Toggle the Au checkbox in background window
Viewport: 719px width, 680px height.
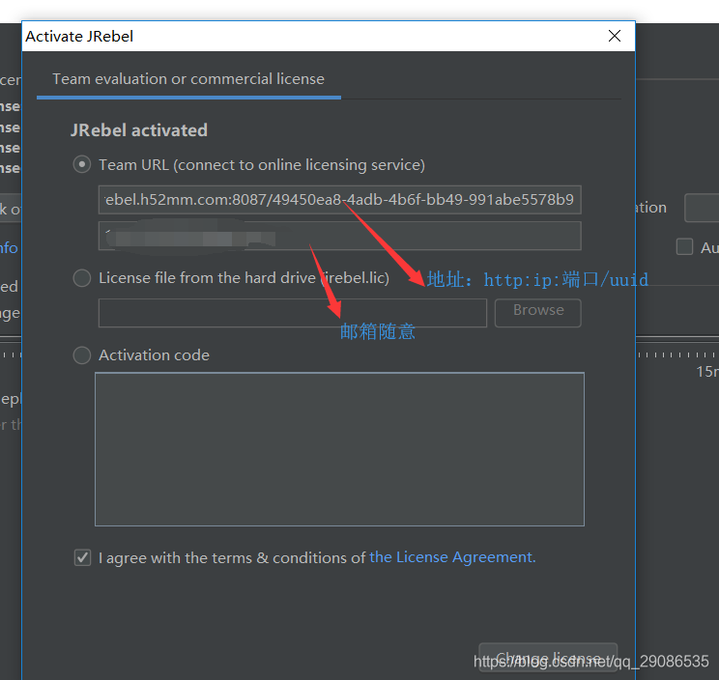point(684,246)
